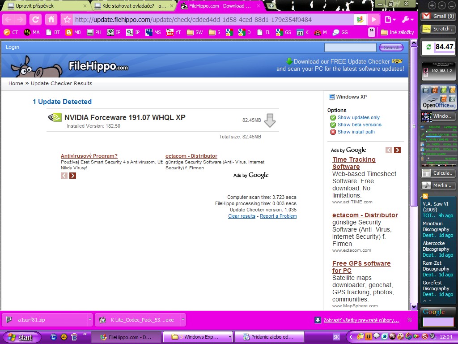This screenshot has width=458, height=344.
Task: Click the page vertical scrollbar thumb
Action: [414, 126]
